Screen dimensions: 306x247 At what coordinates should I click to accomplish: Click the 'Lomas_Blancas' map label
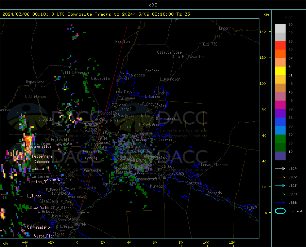[214, 165]
